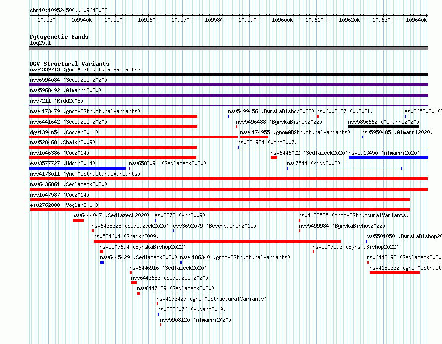
Task: Click nsv528468 (Shaikh2009) label
Action: pos(63,142)
